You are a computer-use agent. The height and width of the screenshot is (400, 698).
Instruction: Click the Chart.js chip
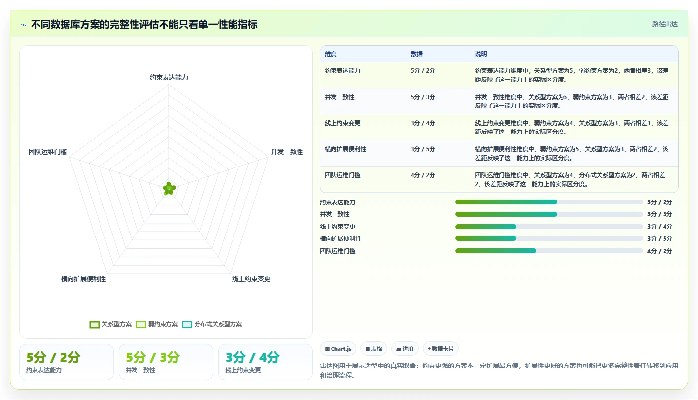coord(338,349)
